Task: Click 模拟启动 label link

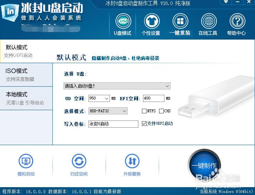Action: click(26, 174)
